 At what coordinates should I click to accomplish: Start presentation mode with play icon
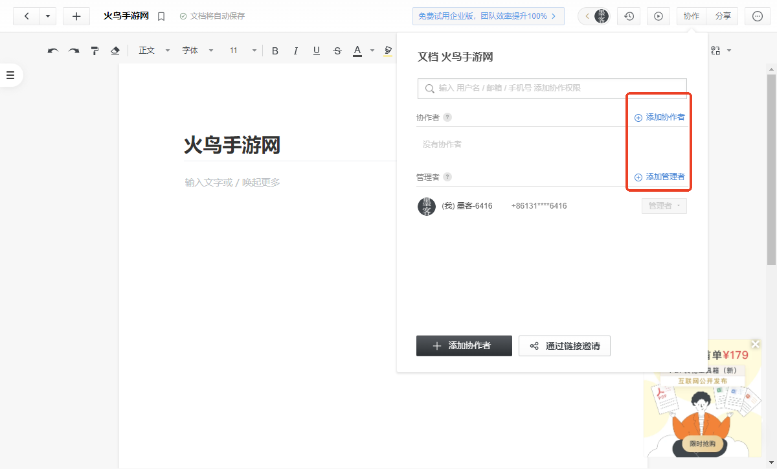(659, 16)
